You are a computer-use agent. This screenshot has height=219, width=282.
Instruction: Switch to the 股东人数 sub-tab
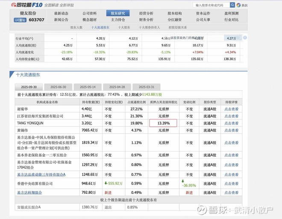click(76, 27)
